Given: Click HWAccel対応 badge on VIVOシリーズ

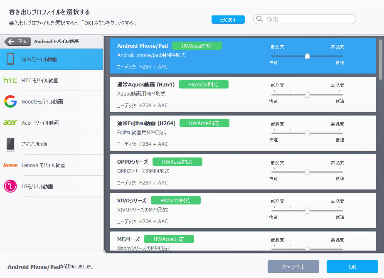Looking at the screenshot, I should pyautogui.click(x=176, y=201).
